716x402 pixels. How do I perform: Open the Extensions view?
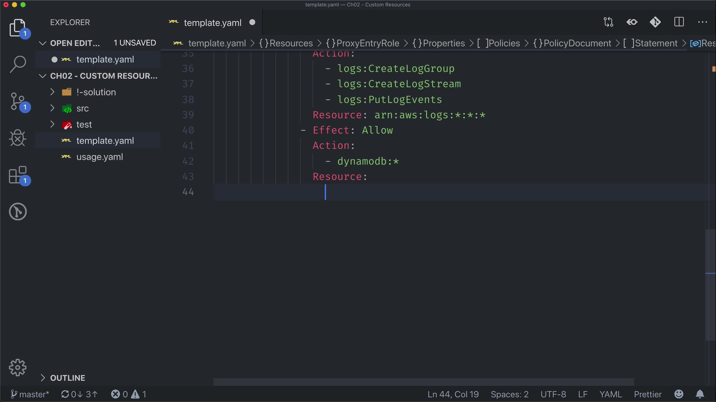pos(18,175)
